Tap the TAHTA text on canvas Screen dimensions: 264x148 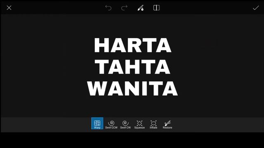[132, 67]
